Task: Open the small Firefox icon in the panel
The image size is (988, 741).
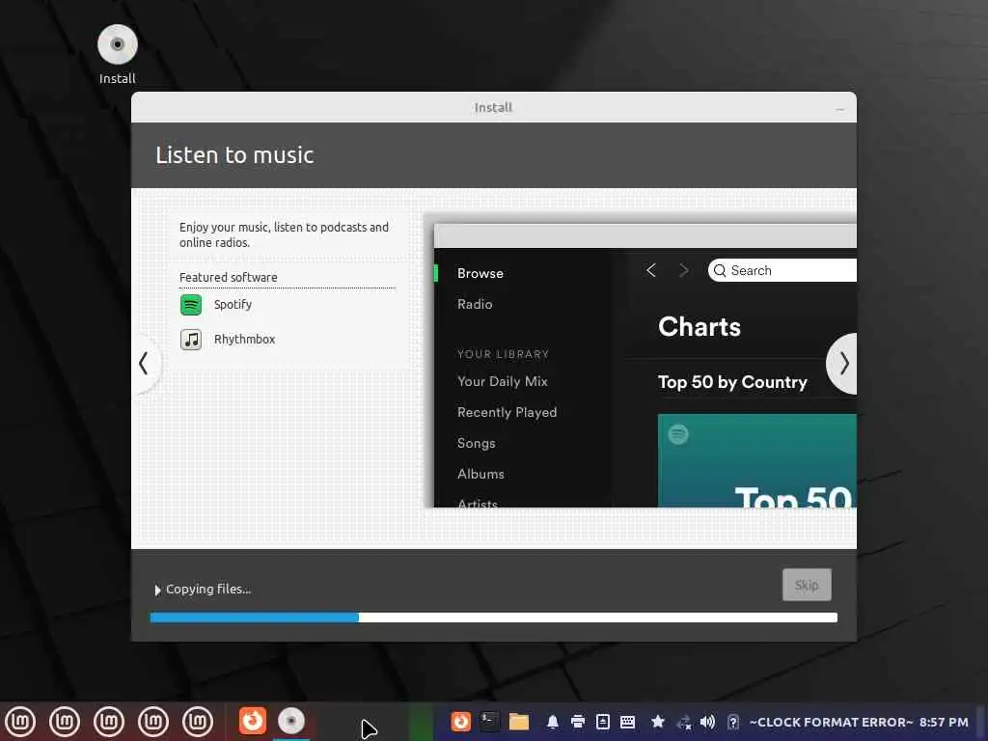Action: pyautogui.click(x=460, y=722)
